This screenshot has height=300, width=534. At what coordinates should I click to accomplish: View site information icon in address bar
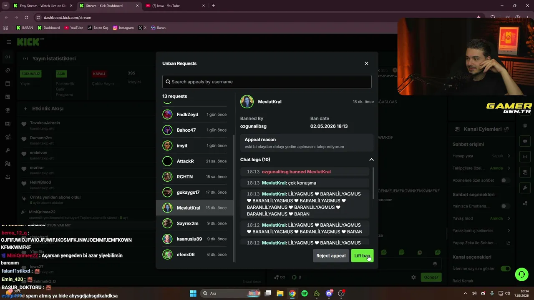click(38, 17)
